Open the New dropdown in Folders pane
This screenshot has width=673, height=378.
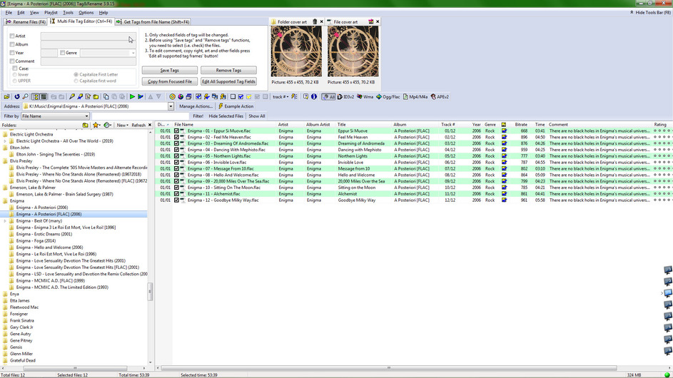122,126
